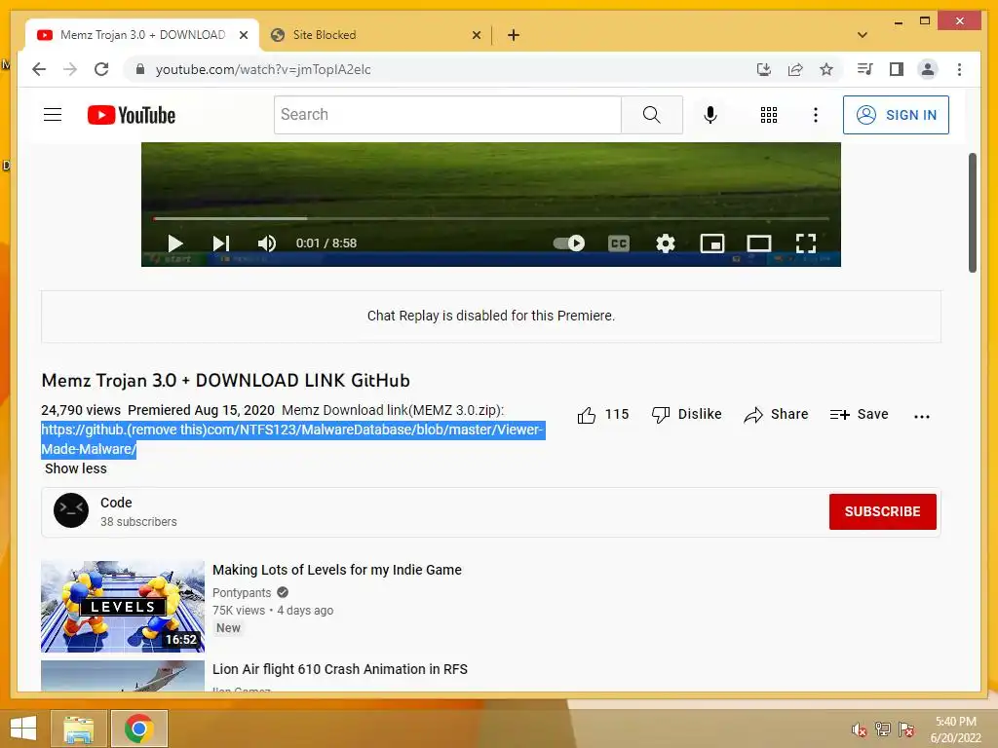Open network tray icon
Screen dimensions: 998x748
pos(883,729)
